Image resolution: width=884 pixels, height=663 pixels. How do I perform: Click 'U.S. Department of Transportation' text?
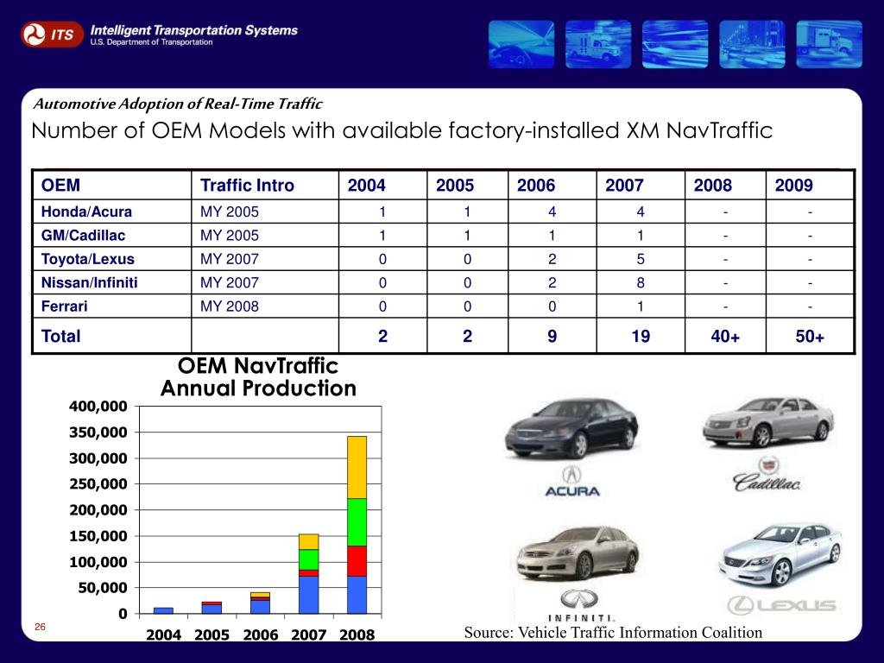point(151,42)
